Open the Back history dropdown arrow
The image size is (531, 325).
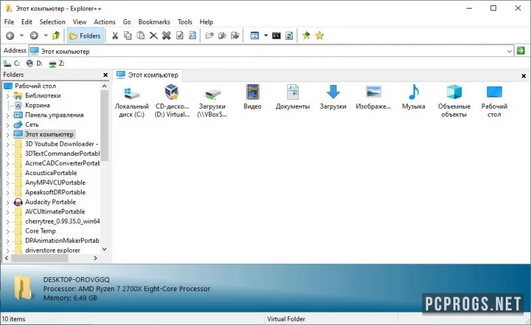coord(21,36)
